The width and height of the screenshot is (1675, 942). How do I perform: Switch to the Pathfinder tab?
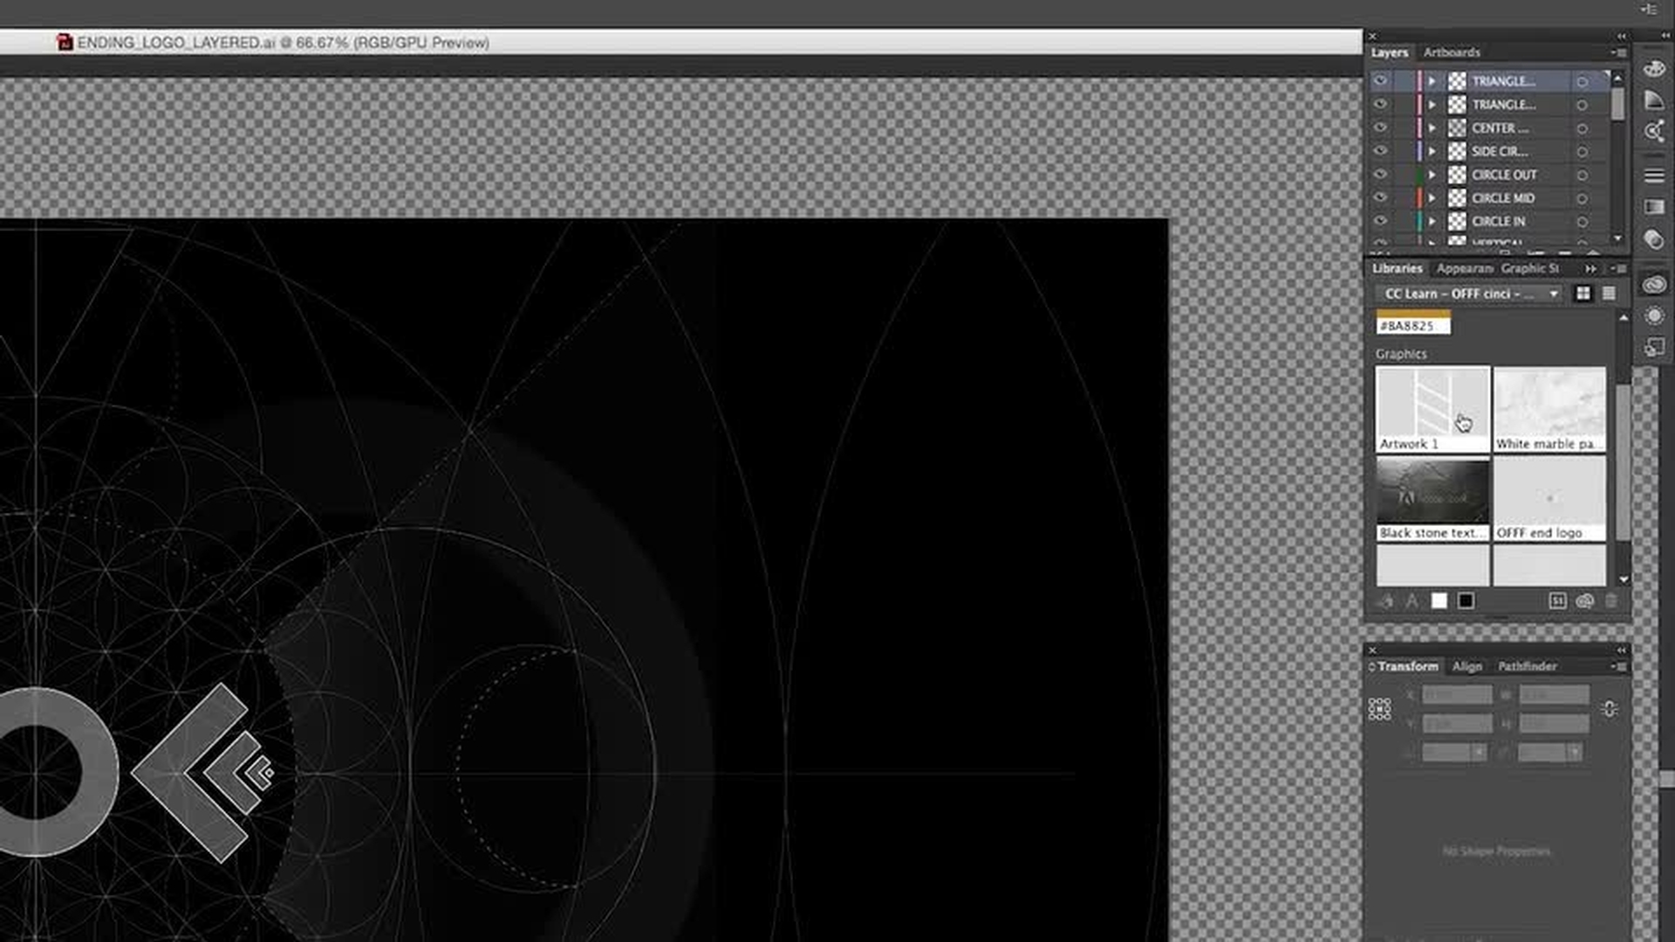1528,666
